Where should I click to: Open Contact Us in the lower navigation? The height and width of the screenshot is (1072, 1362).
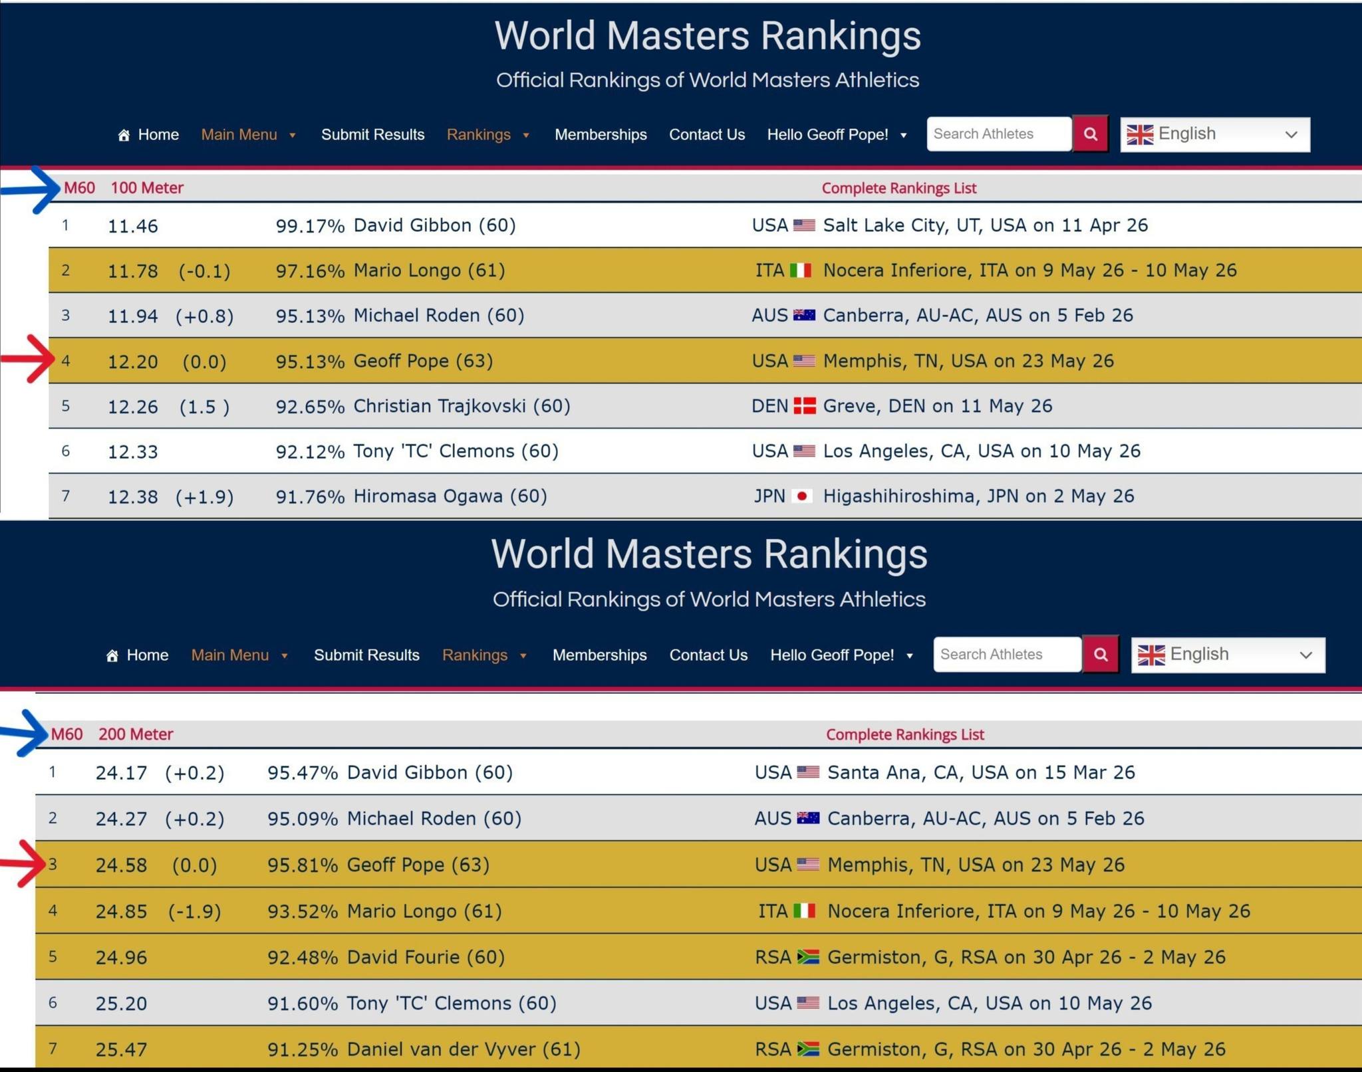point(708,655)
